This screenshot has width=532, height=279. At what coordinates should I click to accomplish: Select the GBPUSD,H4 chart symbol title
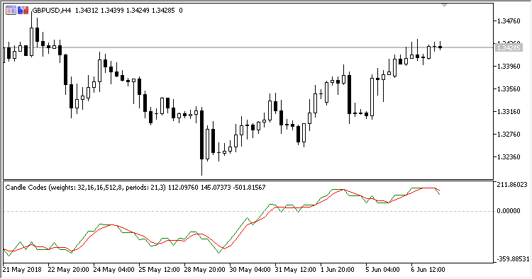(51, 11)
